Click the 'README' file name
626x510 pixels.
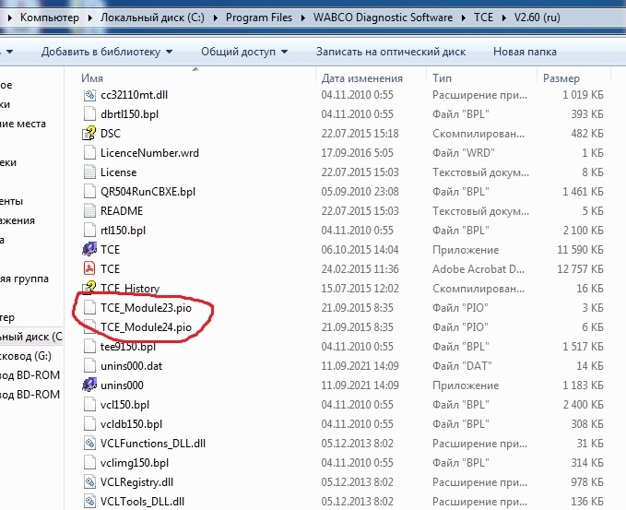[x=122, y=211]
